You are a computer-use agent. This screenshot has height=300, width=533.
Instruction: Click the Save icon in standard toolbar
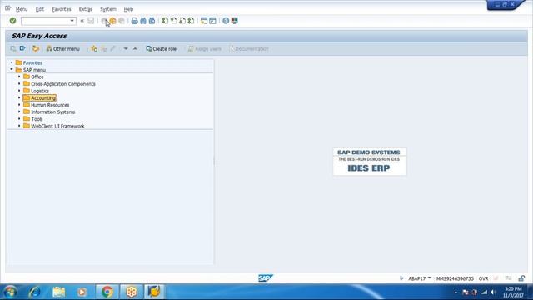[x=91, y=21]
